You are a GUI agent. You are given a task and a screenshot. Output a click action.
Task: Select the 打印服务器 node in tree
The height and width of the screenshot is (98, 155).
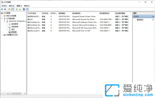[x=10, y=19]
